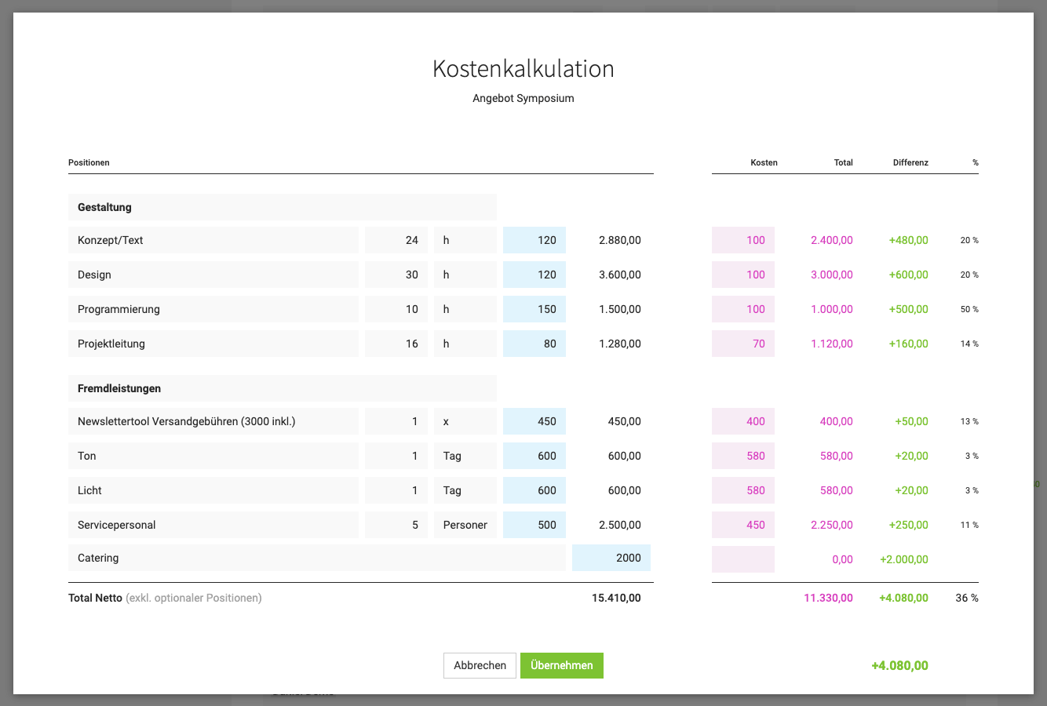
Task: Change Programmierung quantity of 10
Action: point(396,309)
